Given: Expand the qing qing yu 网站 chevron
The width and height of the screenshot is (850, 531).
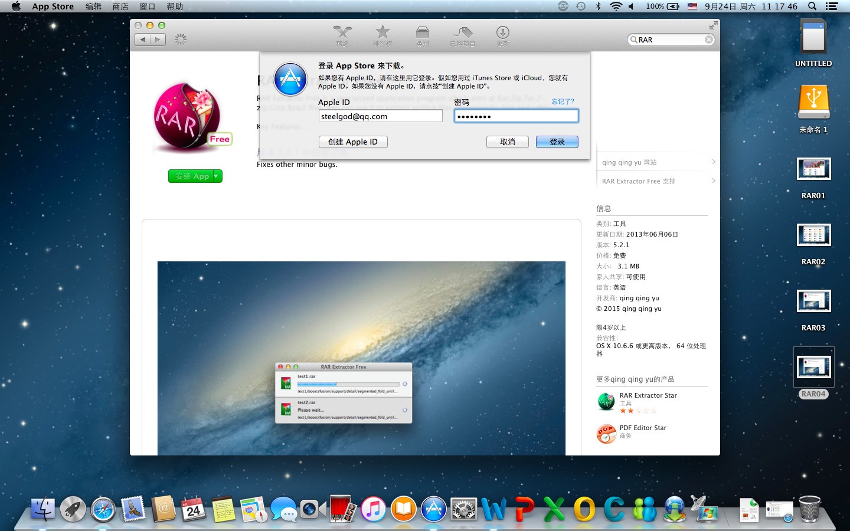Looking at the screenshot, I should point(713,162).
